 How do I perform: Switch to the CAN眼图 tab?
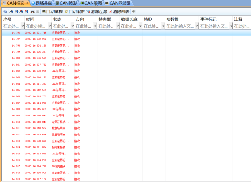(x=91, y=3)
